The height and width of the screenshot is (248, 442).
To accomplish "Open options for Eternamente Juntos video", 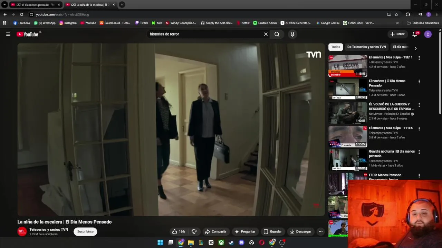I will [x=419, y=176].
